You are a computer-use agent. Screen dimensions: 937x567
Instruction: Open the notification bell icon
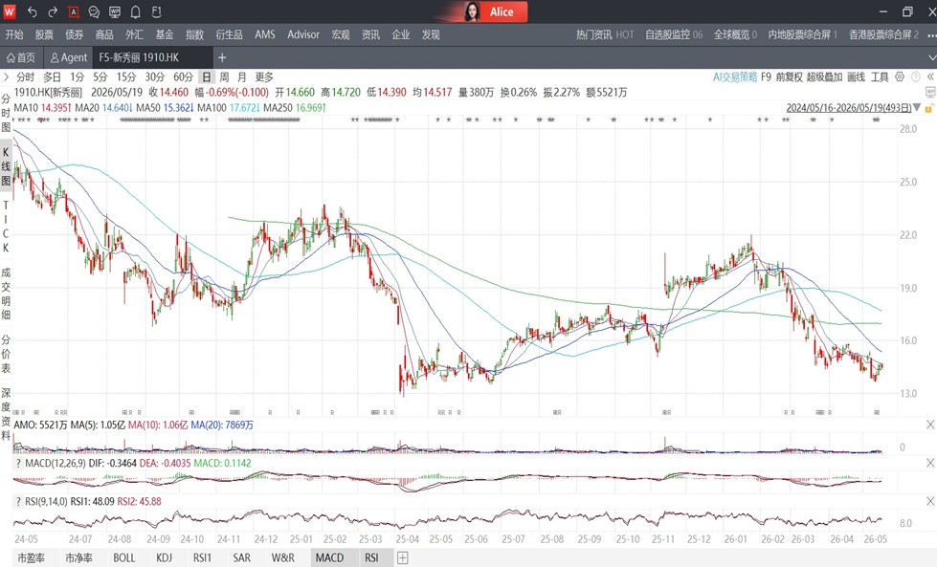click(136, 11)
